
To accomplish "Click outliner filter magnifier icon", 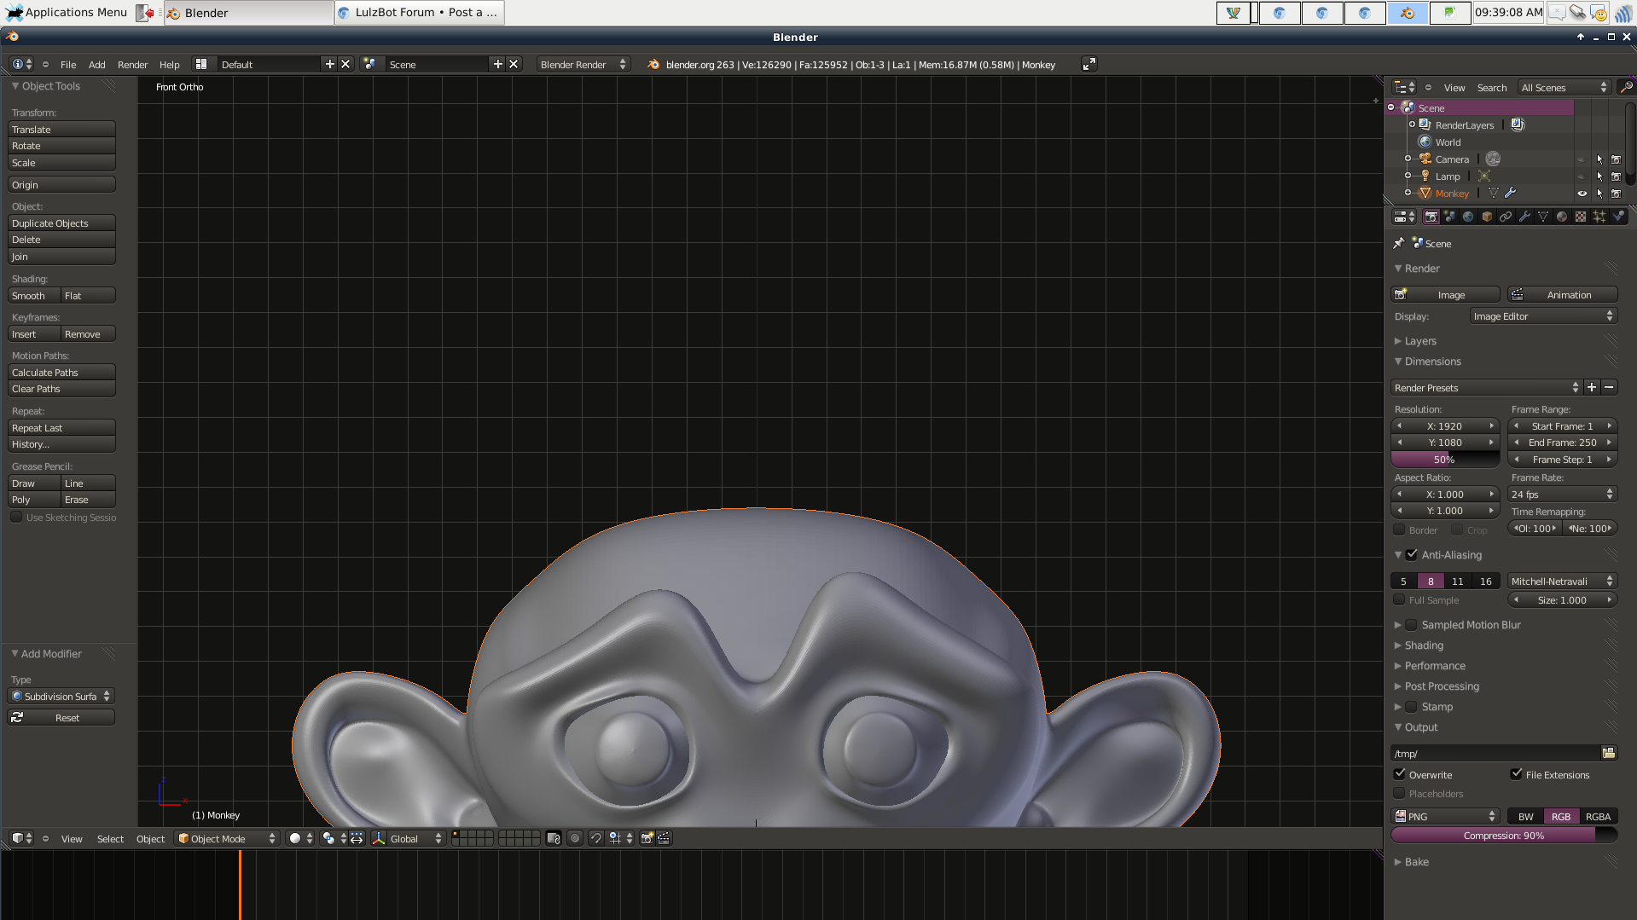I will [1626, 87].
